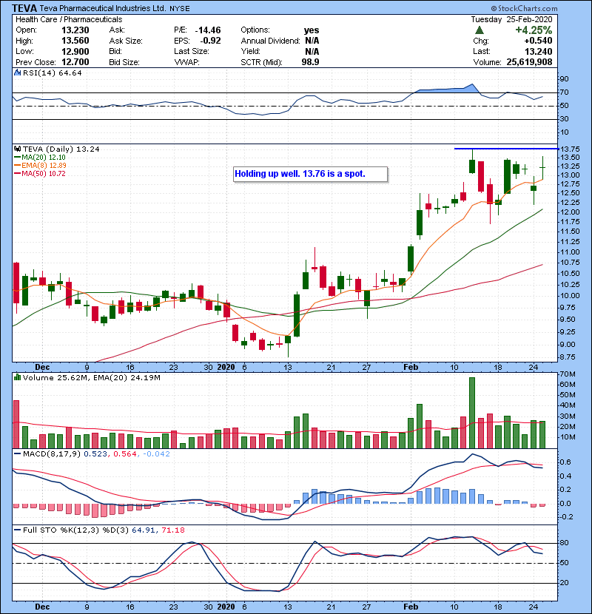Click the MACD value 0.523
The width and height of the screenshot is (592, 614).
[95, 454]
